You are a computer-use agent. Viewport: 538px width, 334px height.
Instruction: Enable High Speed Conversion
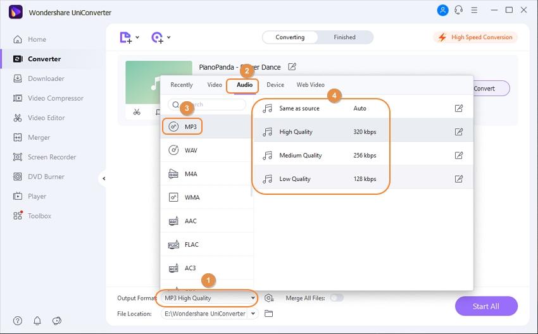[475, 37]
